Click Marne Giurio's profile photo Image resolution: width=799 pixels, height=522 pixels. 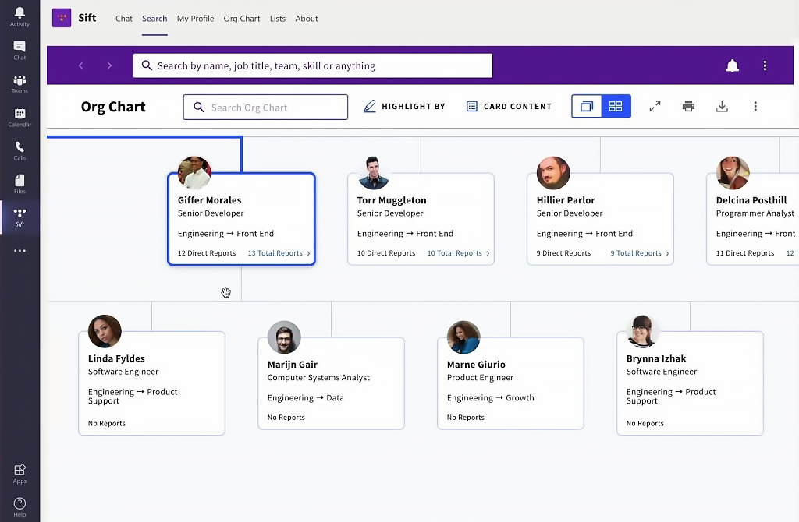[463, 337]
